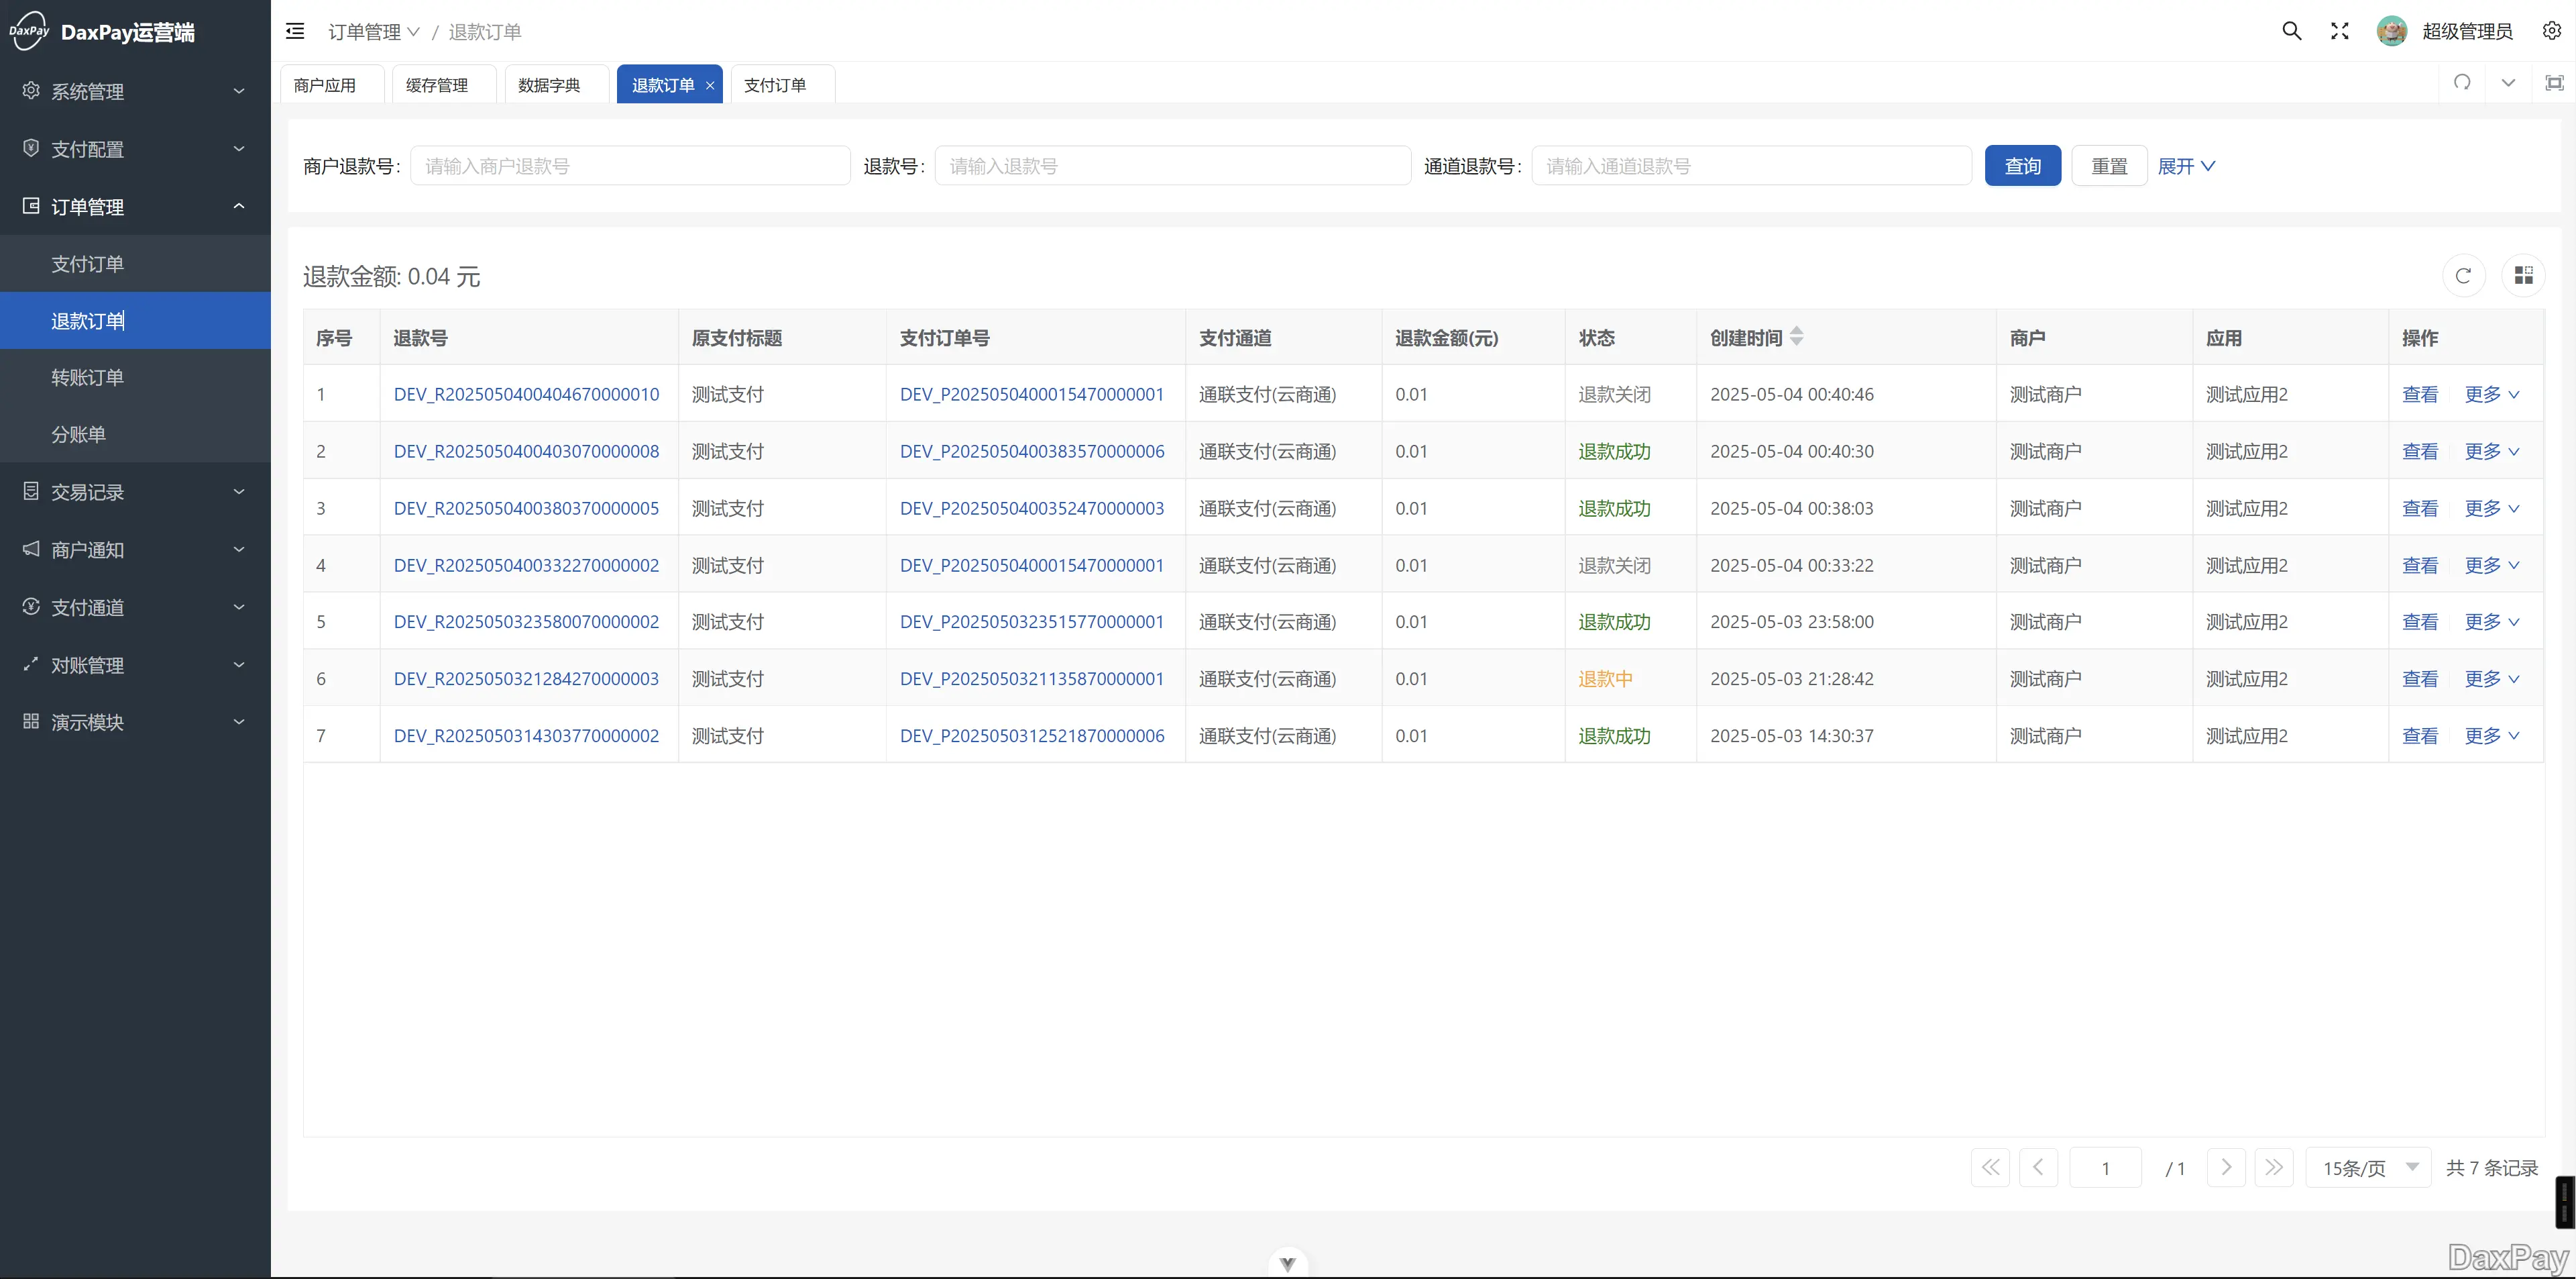The image size is (2576, 1279).
Task: Expand the 系统管理 sidebar menu
Action: point(135,91)
